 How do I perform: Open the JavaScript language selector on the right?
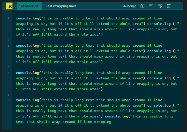click(x=129, y=6)
